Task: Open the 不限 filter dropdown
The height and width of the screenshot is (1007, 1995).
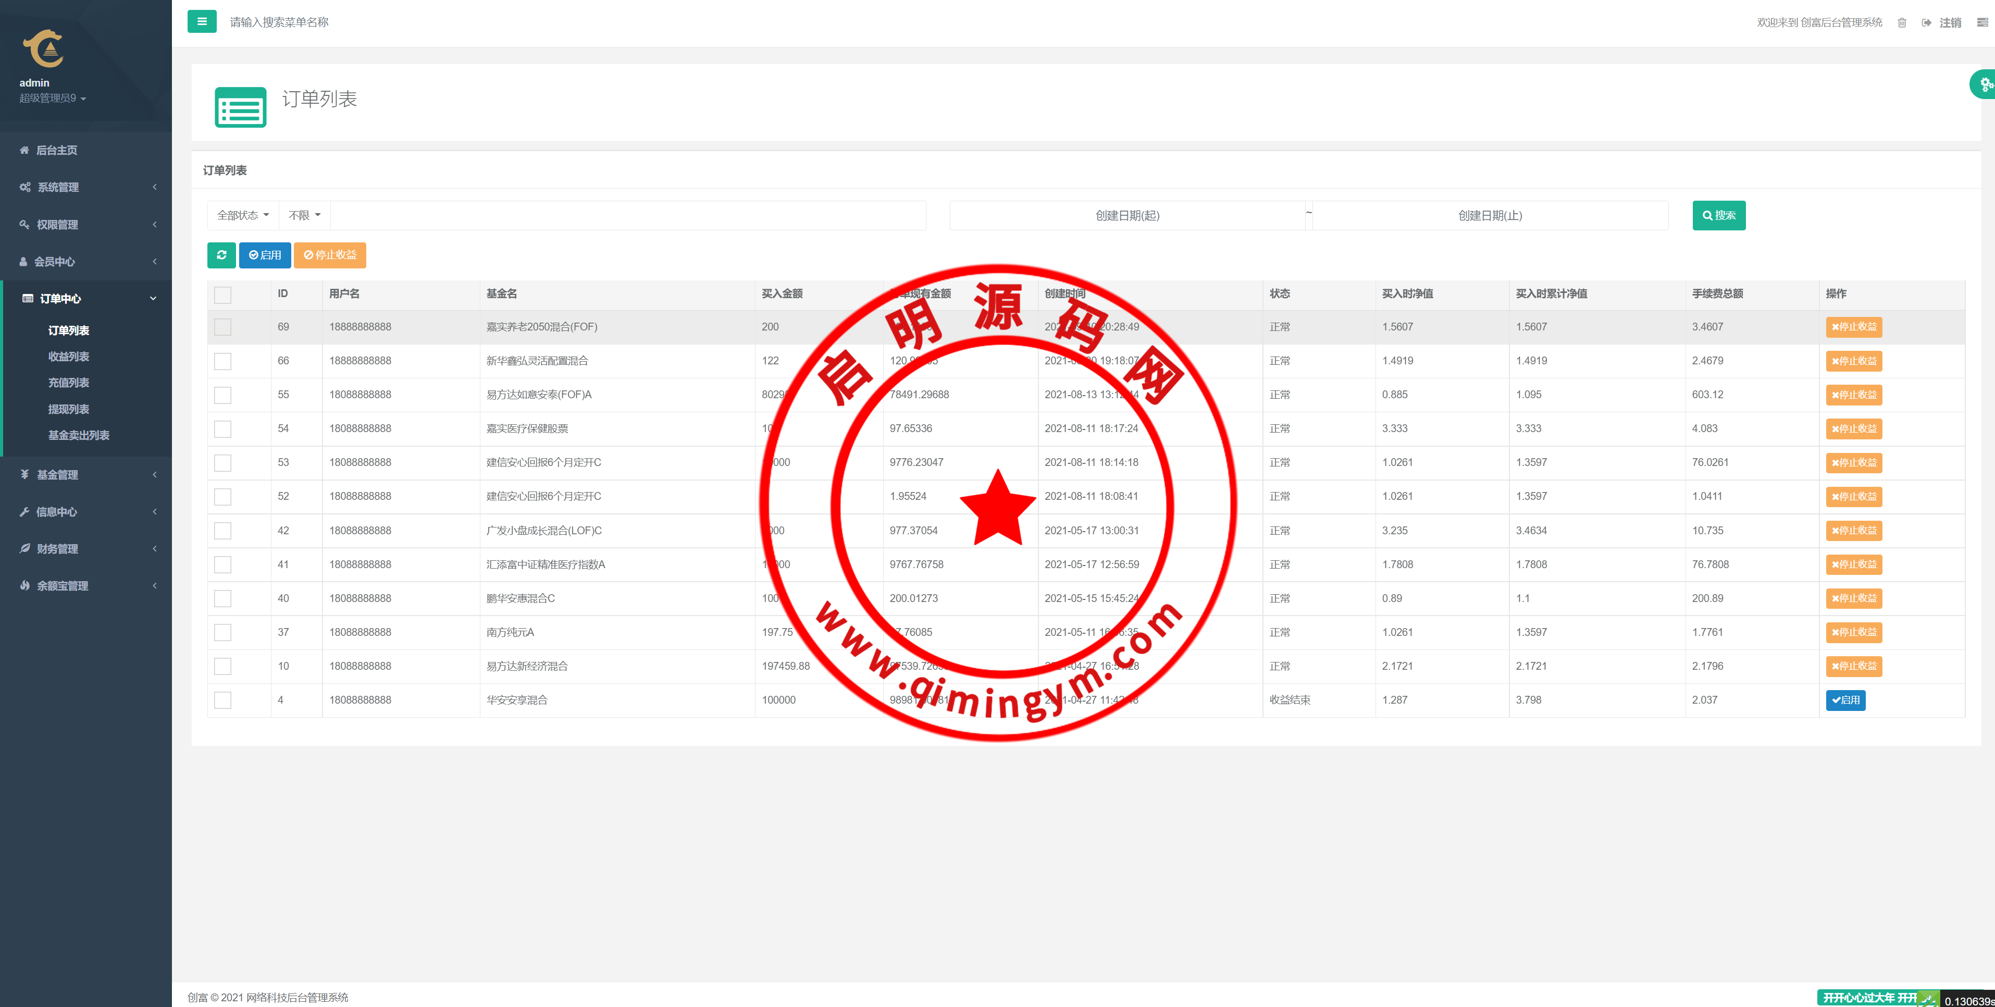Action: point(304,215)
